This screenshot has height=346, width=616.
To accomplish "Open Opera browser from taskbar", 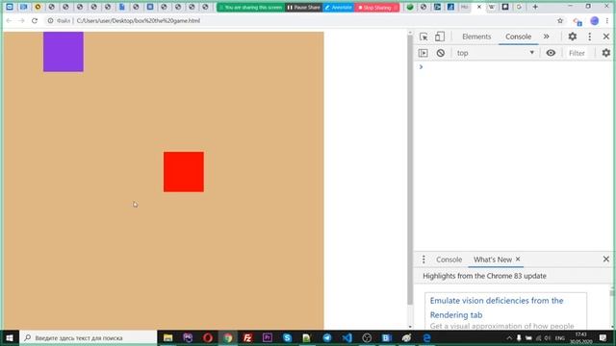I will pos(208,337).
